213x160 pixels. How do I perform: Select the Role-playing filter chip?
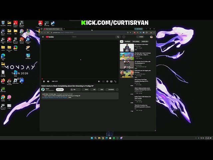[136, 41]
